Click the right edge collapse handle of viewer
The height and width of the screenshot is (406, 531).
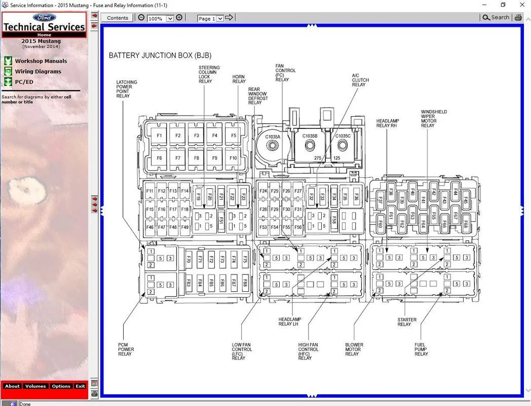click(522, 211)
